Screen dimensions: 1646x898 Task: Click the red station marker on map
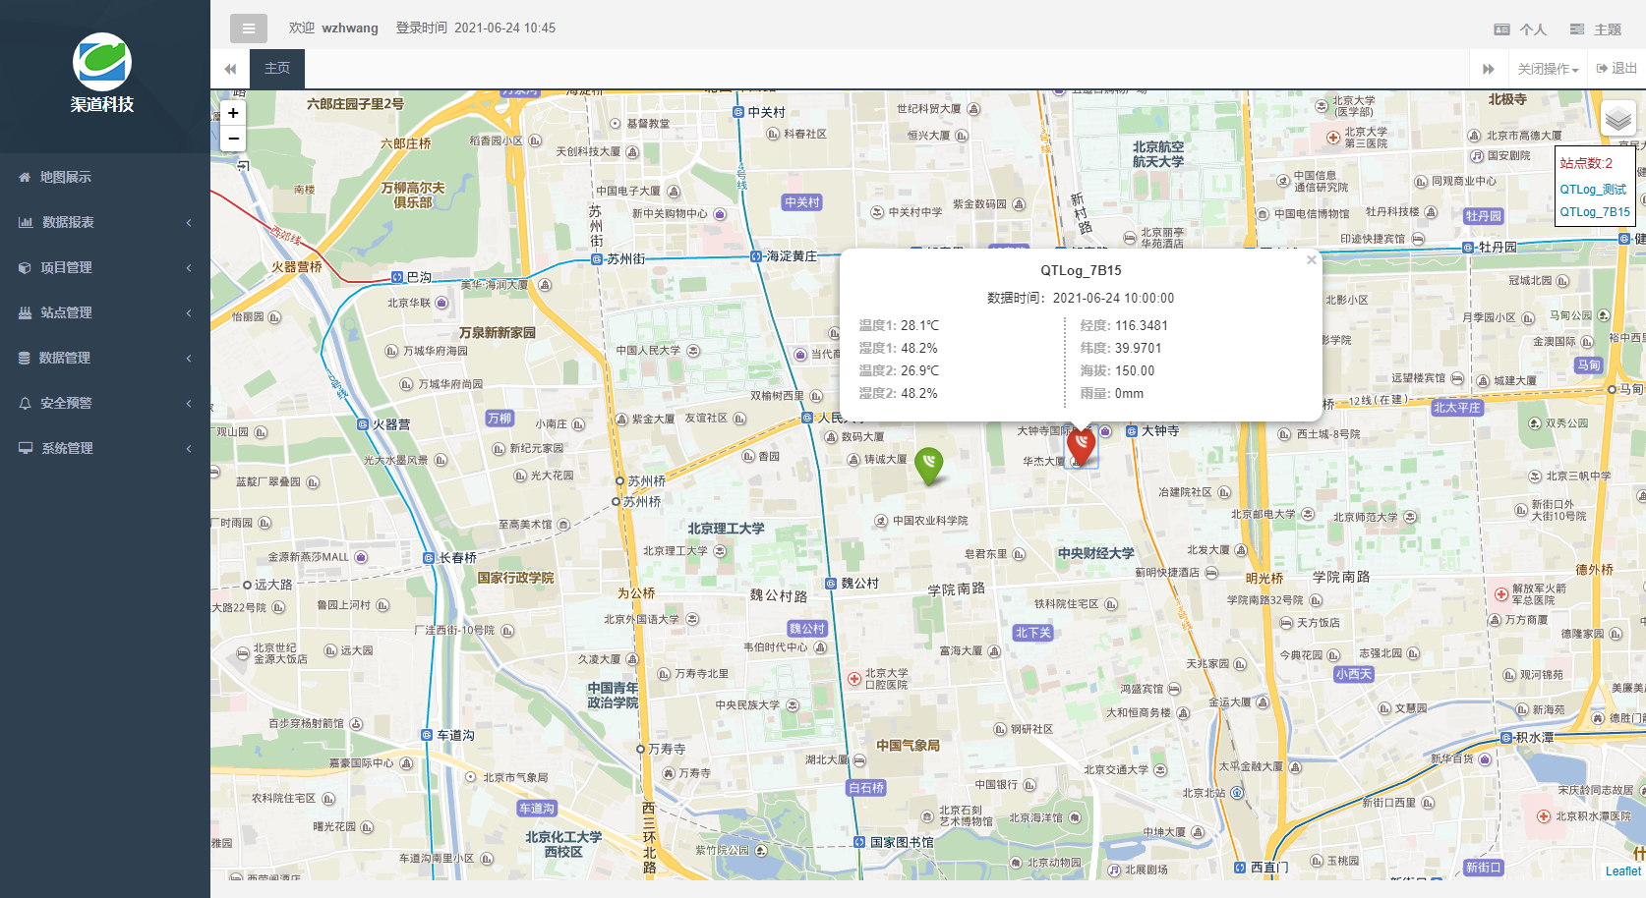coord(1081,445)
